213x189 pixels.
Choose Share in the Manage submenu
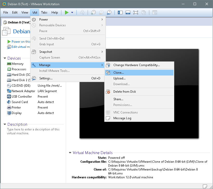tap(139, 99)
